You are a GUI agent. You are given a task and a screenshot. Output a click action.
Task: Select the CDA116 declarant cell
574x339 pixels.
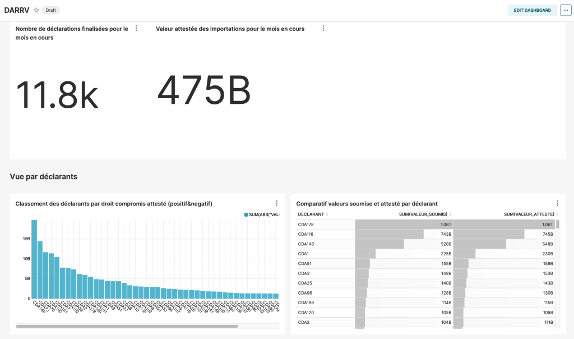coord(326,234)
